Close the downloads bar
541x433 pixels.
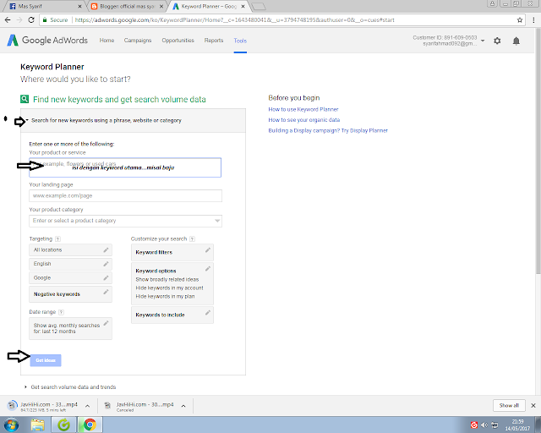[x=533, y=405]
